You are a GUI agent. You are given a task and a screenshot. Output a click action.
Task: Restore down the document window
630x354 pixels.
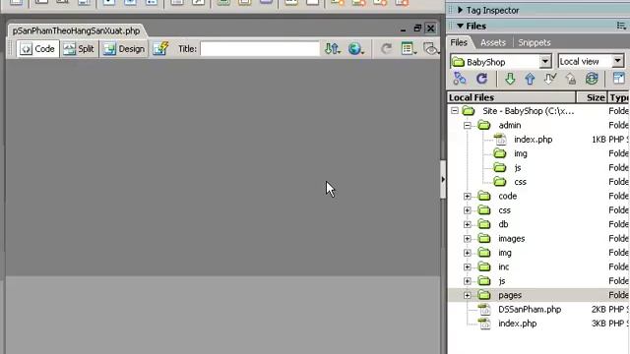pos(417,29)
